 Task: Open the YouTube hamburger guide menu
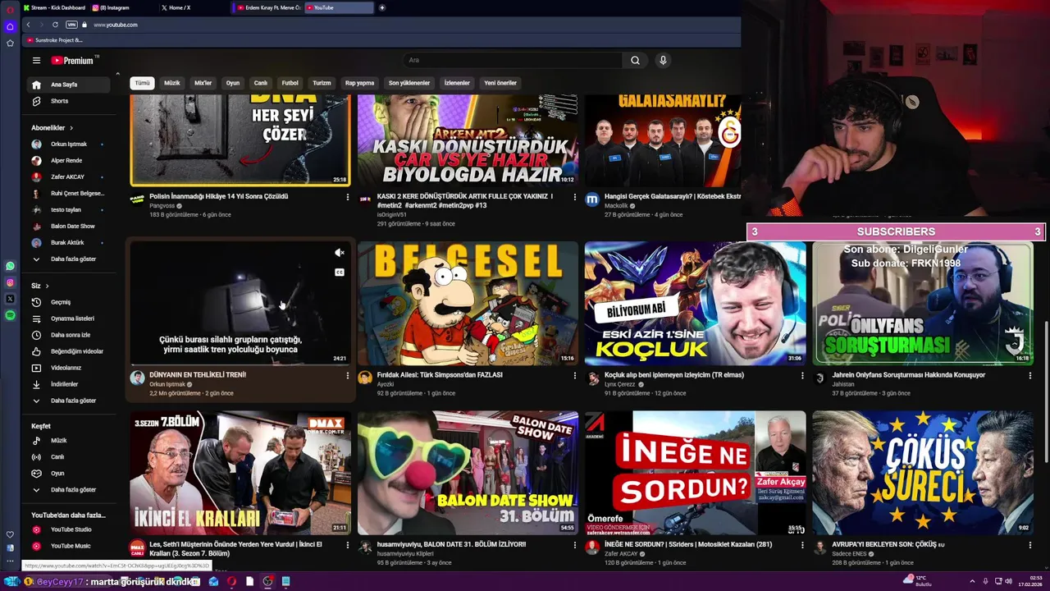tap(36, 60)
